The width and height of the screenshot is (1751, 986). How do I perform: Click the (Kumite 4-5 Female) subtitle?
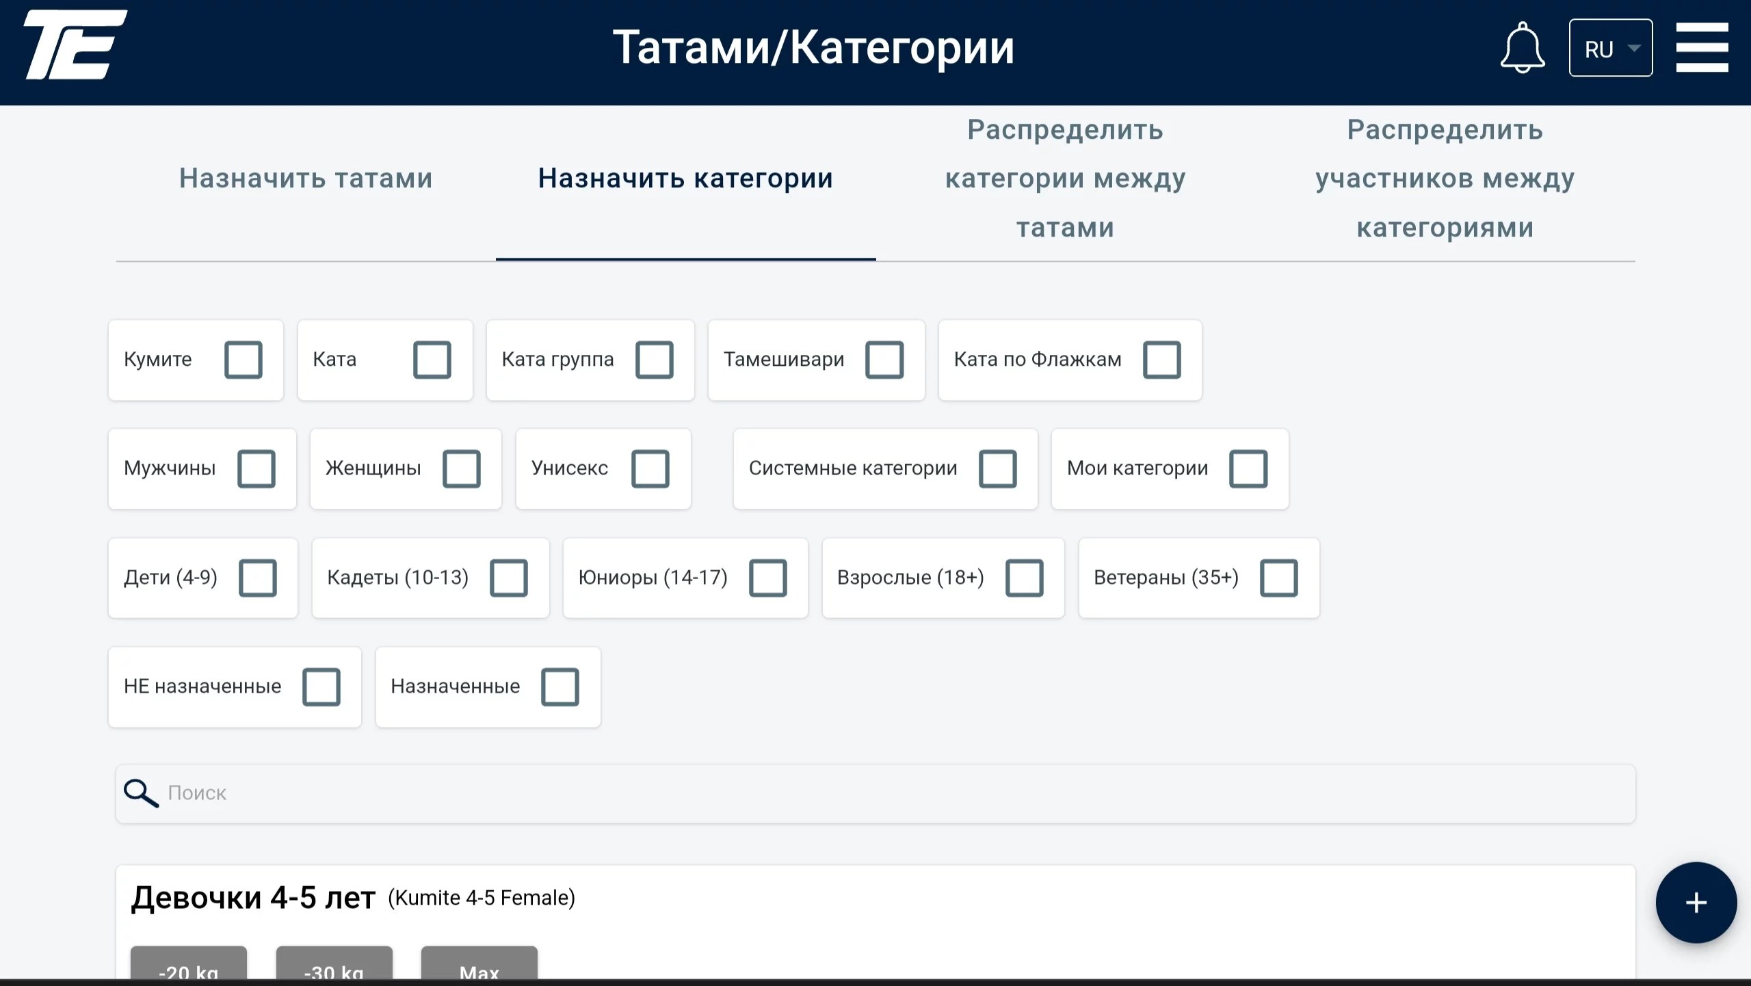(482, 898)
